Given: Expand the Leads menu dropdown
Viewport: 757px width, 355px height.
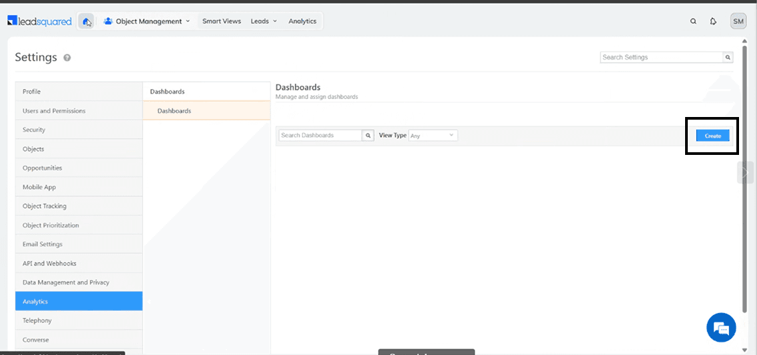Looking at the screenshot, I should (264, 21).
